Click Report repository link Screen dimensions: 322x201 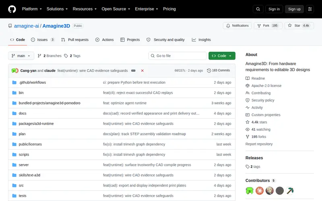(x=259, y=144)
